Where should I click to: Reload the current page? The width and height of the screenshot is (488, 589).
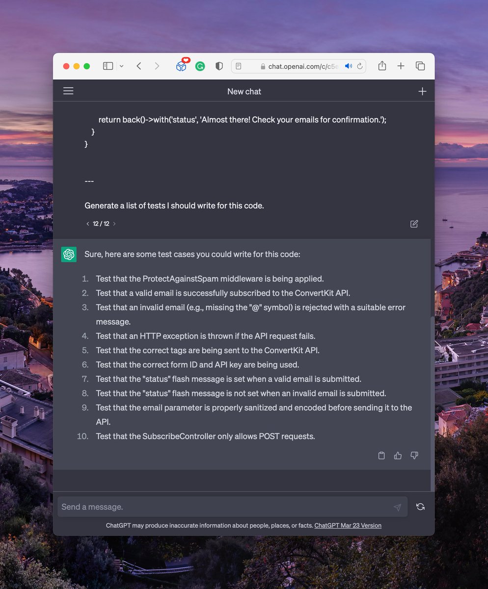tap(359, 66)
